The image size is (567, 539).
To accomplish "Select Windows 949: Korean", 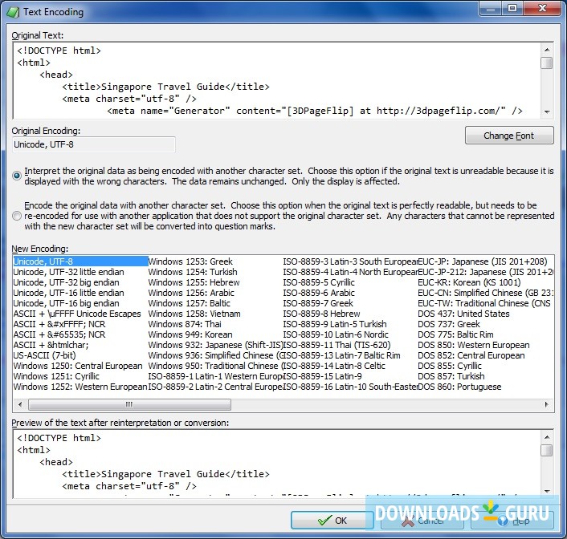I will pos(190,334).
